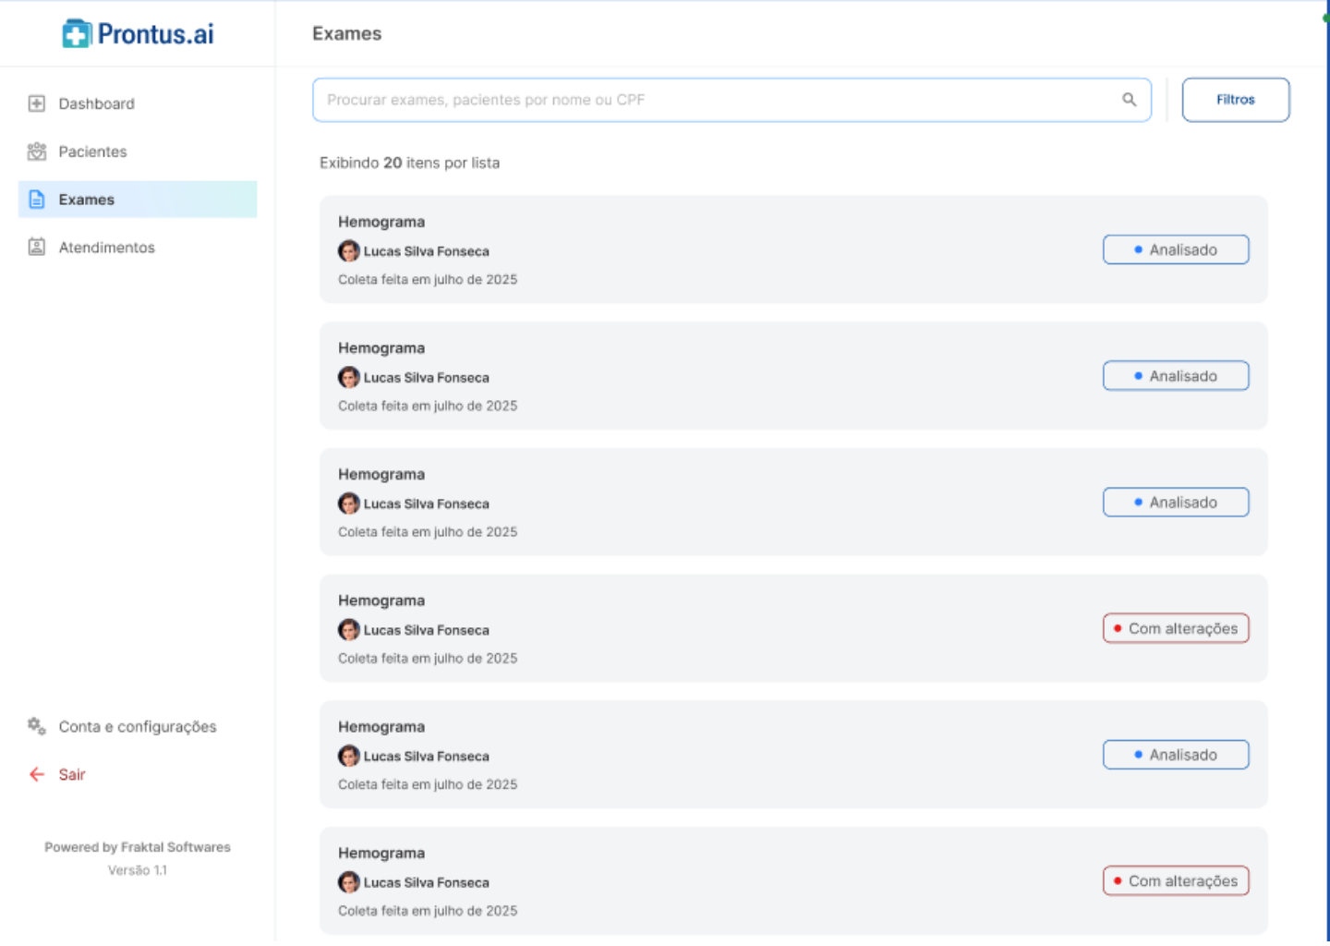Click the red Sair arrow icon
Viewport: 1330px width, 946px height.
37,774
